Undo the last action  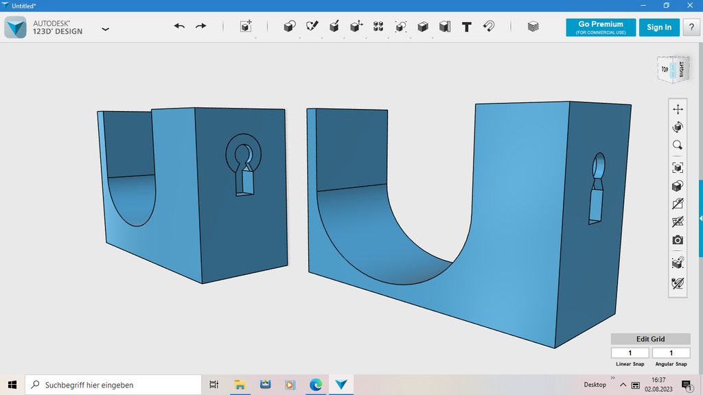[179, 27]
